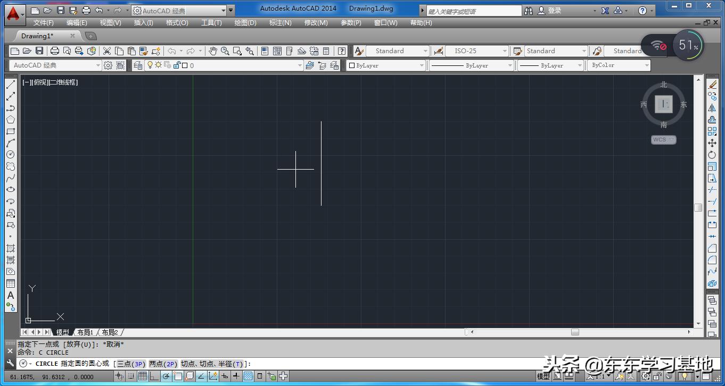The width and height of the screenshot is (725, 386).
Task: Choose the 三点(3P) command option
Action: coord(131,364)
